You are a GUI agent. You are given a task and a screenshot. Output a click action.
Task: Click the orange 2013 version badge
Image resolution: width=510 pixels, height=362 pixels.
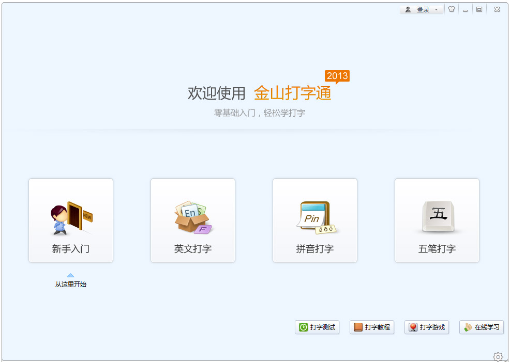(x=338, y=76)
